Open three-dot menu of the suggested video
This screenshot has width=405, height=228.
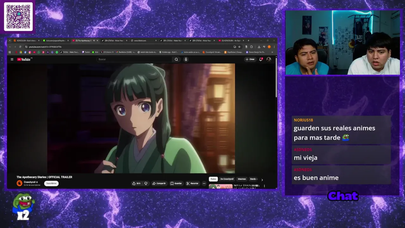tap(264, 186)
